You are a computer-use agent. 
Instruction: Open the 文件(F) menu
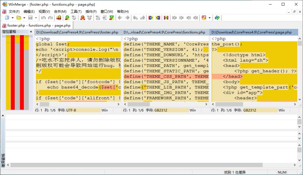pyautogui.click(x=14, y=11)
